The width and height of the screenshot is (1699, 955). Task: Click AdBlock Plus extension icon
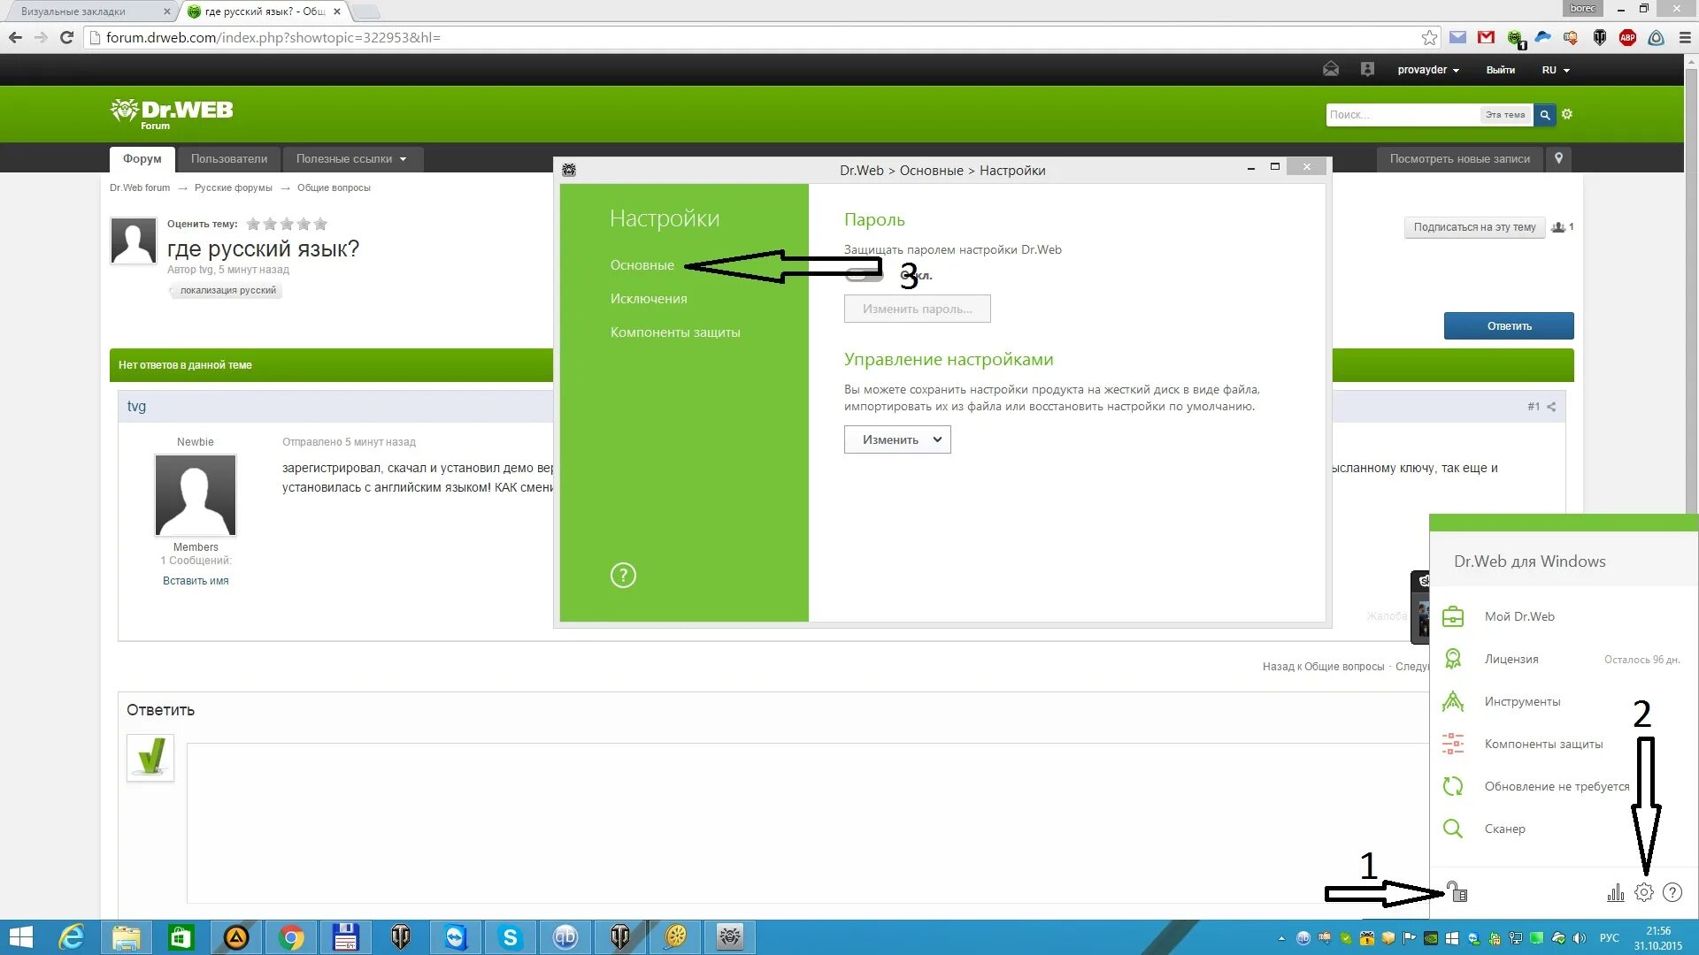[1627, 37]
